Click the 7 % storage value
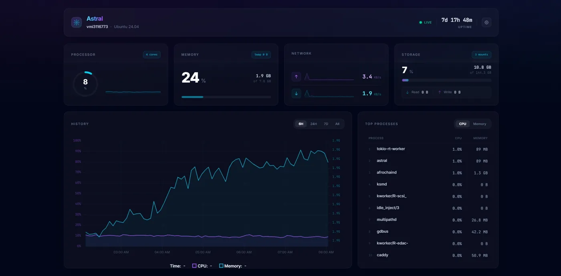The image size is (561, 276). point(407,70)
